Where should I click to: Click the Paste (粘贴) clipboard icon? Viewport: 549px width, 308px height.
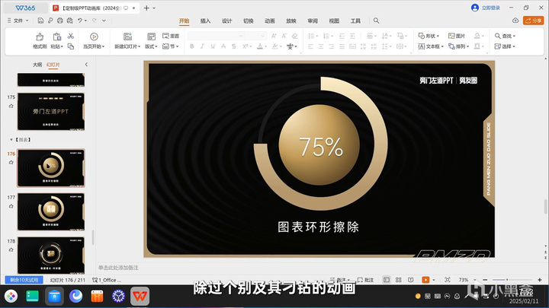tap(56, 37)
